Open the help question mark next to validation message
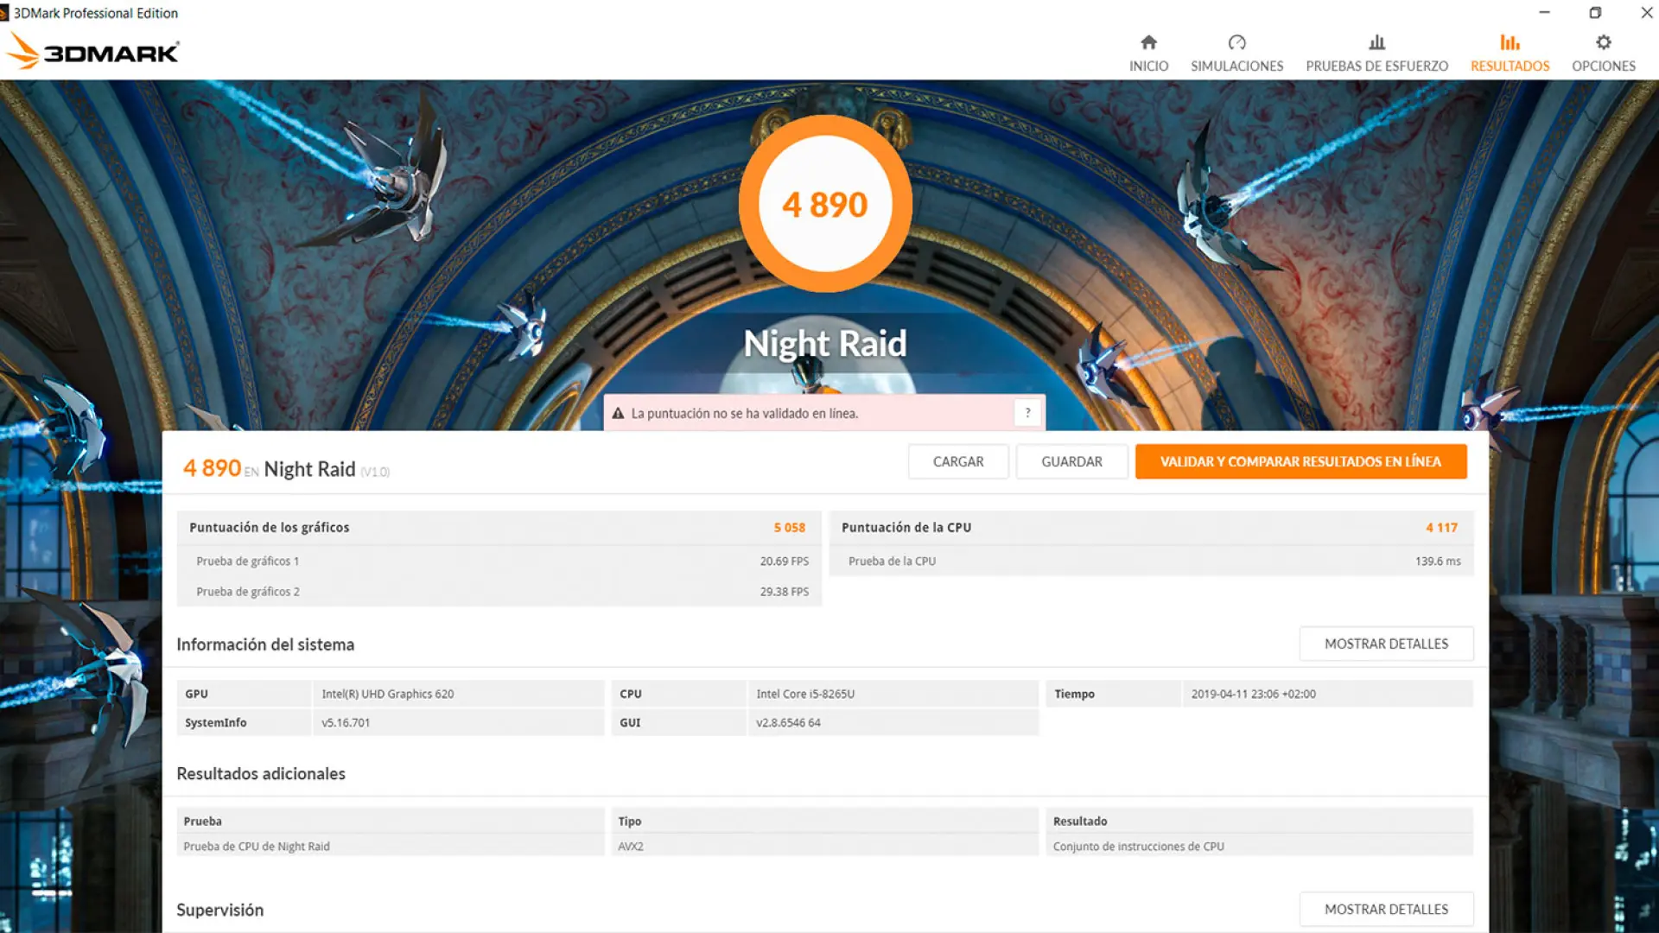This screenshot has width=1659, height=933. pyautogui.click(x=1027, y=412)
